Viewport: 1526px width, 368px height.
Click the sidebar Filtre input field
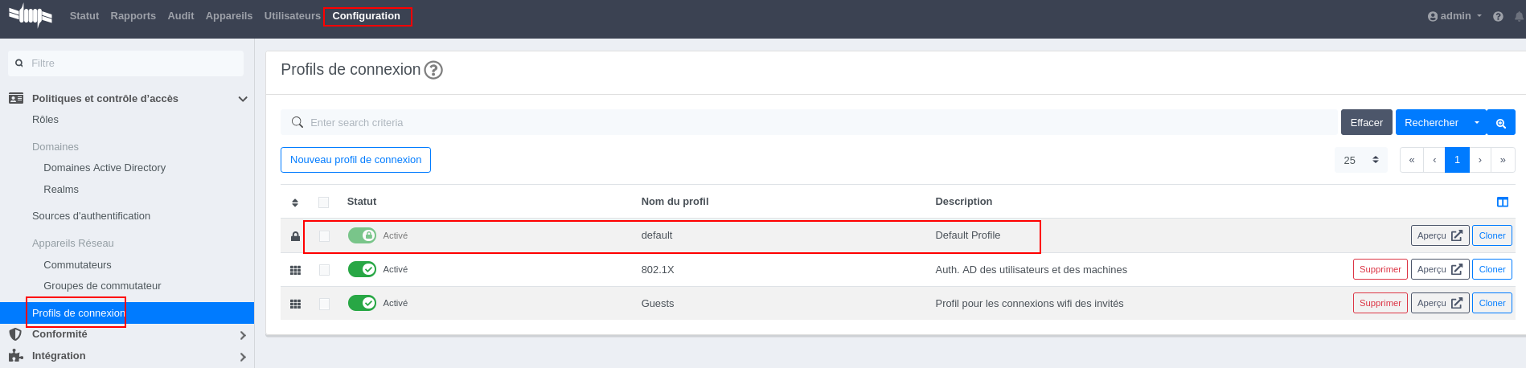pyautogui.click(x=125, y=63)
